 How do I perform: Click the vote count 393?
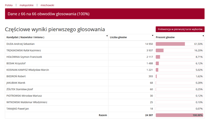151,76
